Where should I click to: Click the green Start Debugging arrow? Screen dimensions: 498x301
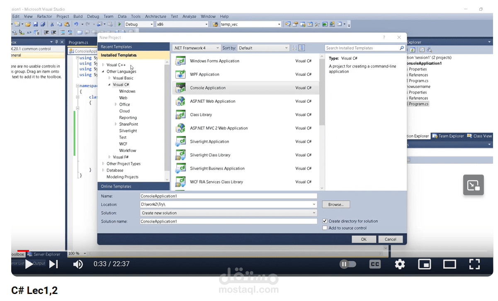coord(119,24)
